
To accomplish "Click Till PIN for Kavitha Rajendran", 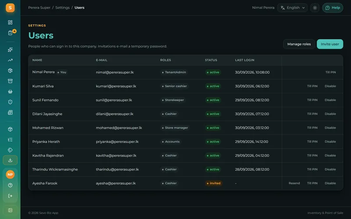I will point(312,155).
